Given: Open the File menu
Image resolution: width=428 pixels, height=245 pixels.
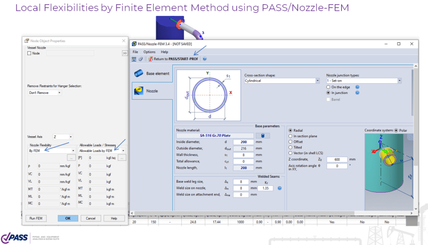Looking at the screenshot, I should pos(135,52).
